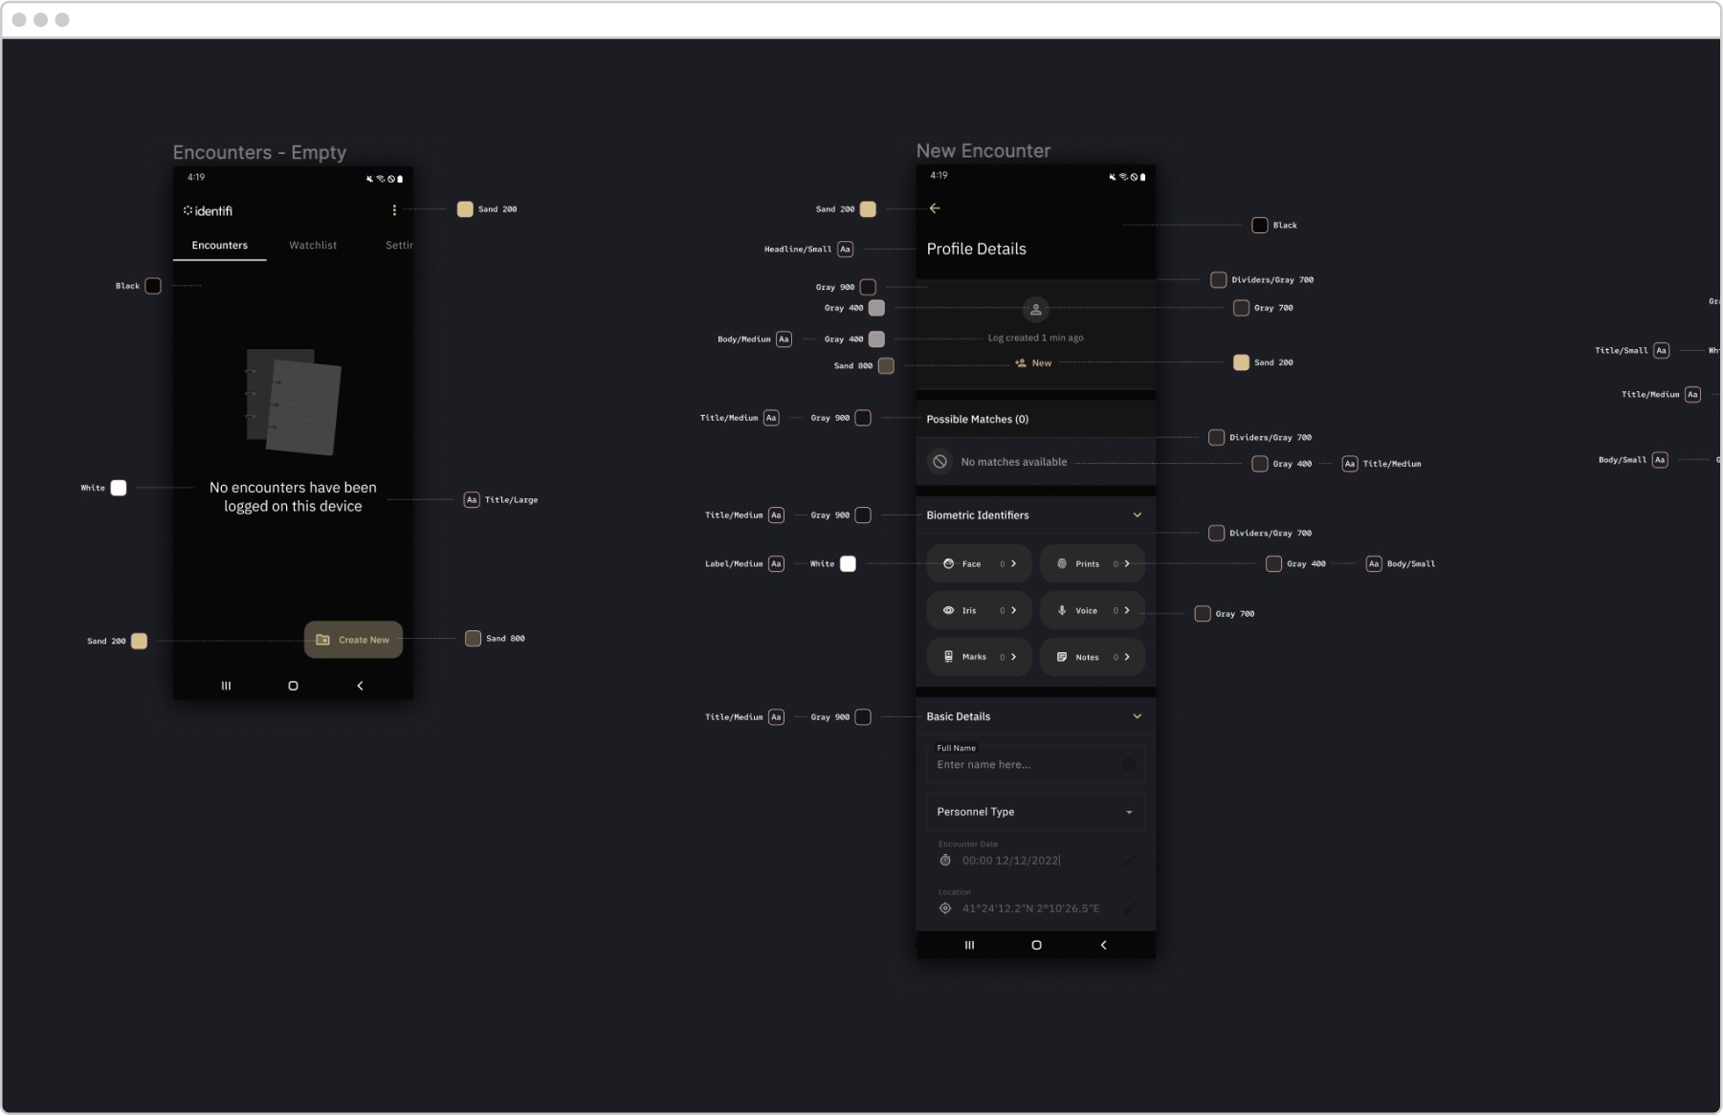Click the No matches available text

tap(1013, 462)
